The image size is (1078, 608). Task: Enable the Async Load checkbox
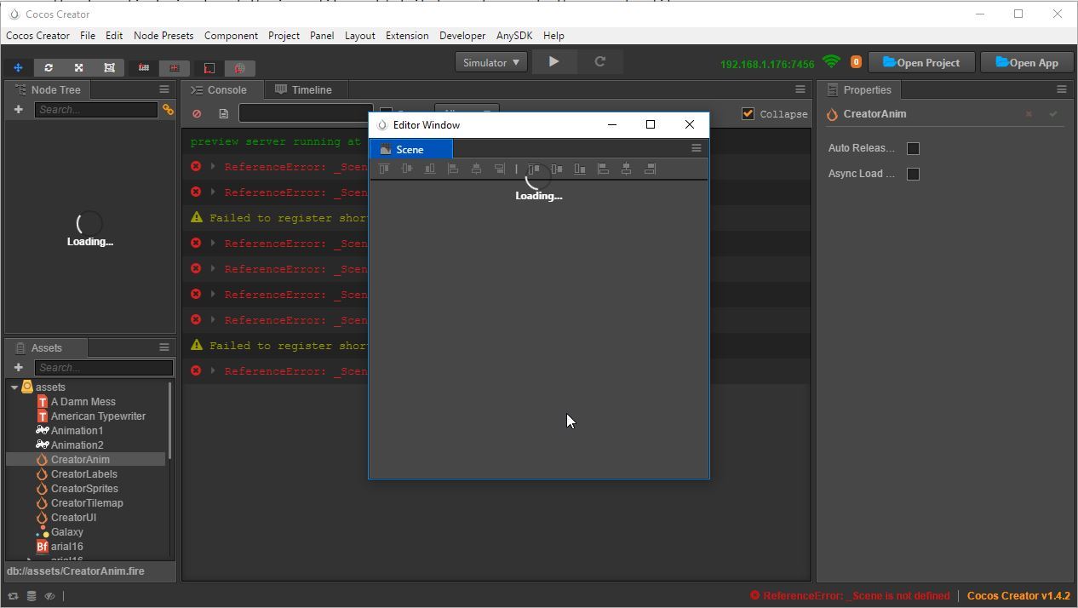click(x=913, y=174)
